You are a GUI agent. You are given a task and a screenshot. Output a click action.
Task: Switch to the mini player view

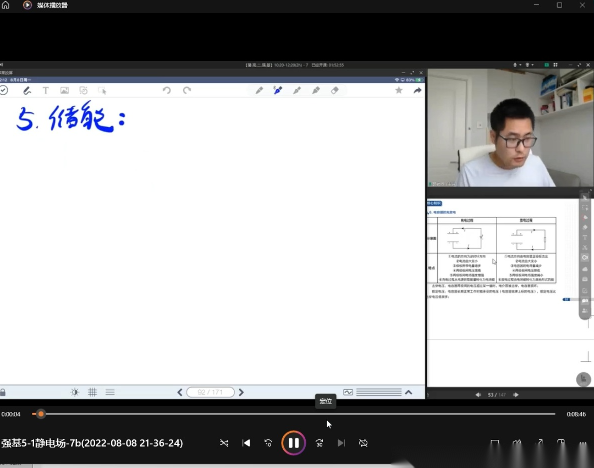tap(561, 443)
